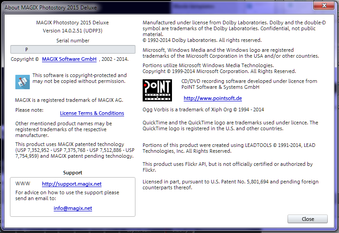Click the Dolby Laboratories copyright line
Screen dimensions: 339x233
point(202,40)
